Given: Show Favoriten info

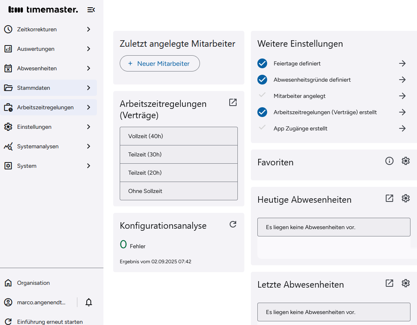Looking at the screenshot, I should [x=389, y=161].
